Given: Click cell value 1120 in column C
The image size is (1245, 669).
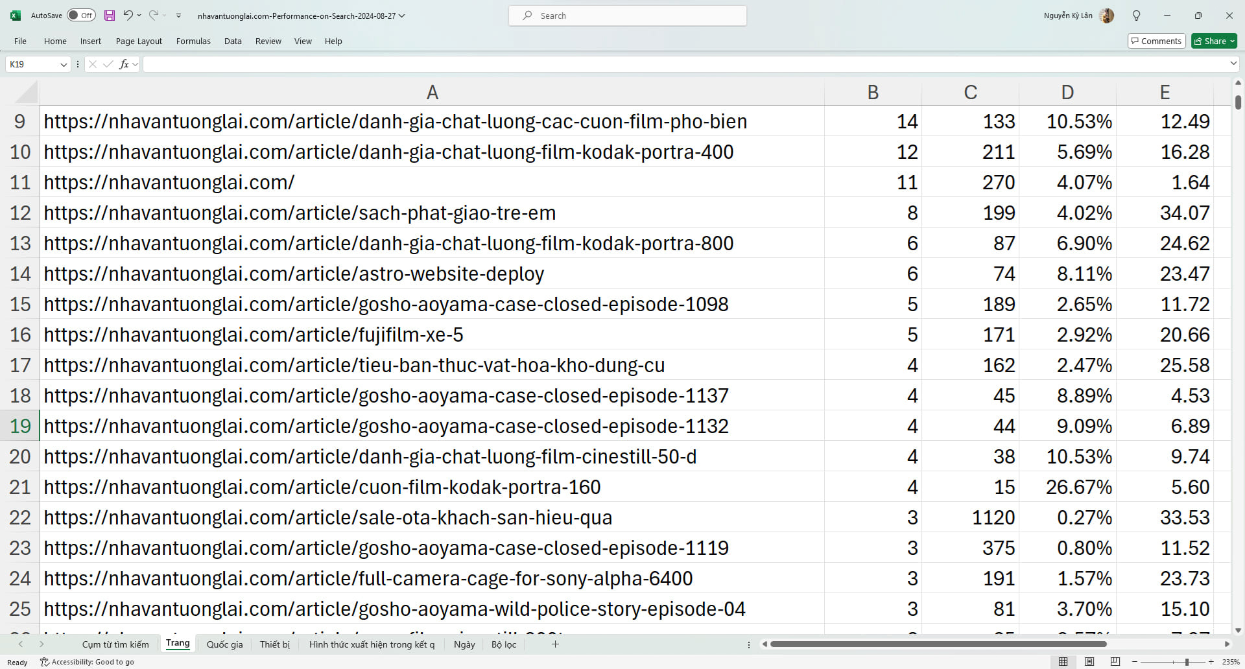Looking at the screenshot, I should click(970, 517).
